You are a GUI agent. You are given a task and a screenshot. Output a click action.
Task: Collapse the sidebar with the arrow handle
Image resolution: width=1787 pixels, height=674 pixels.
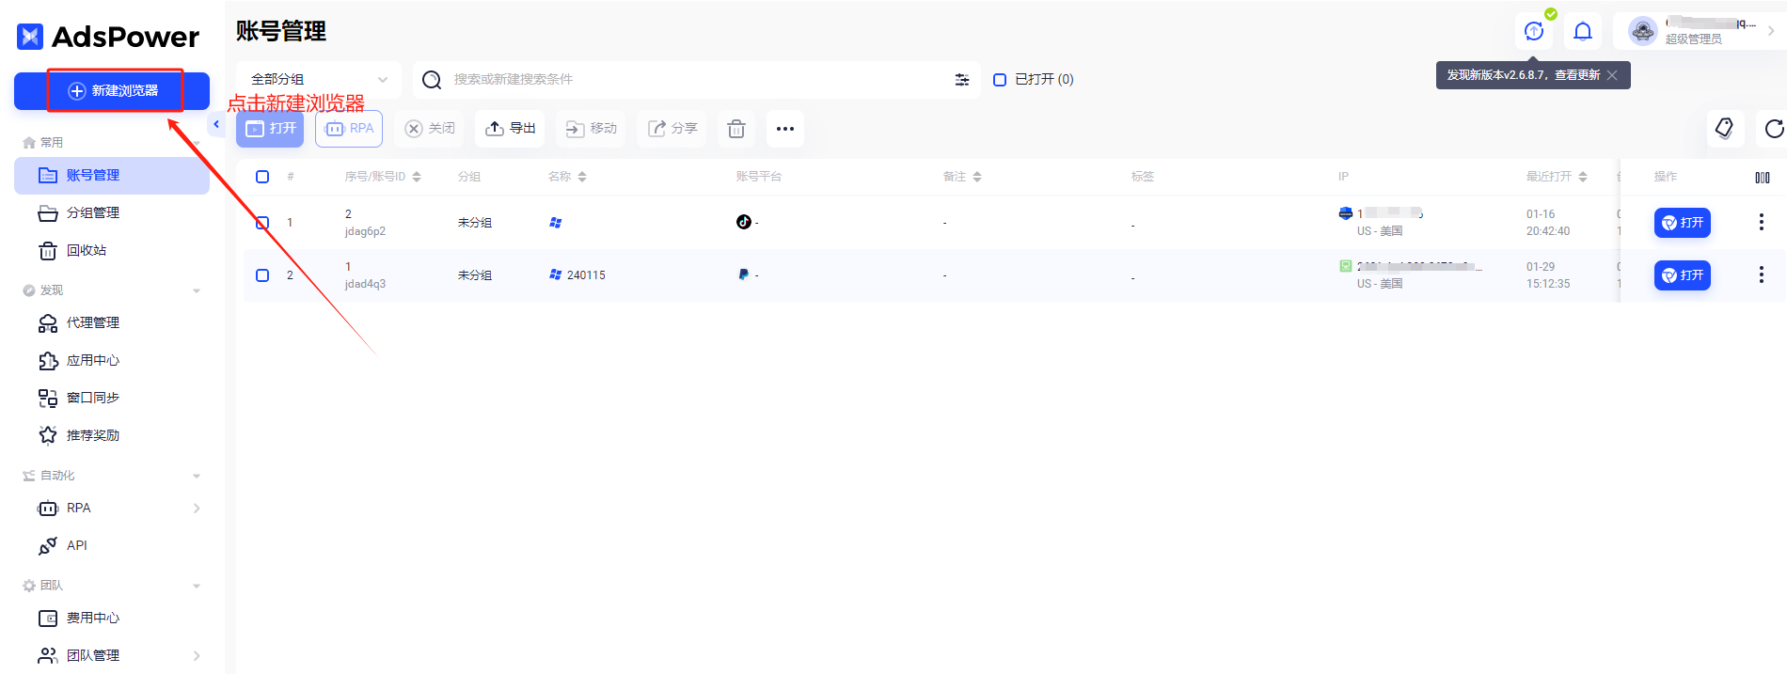216,124
